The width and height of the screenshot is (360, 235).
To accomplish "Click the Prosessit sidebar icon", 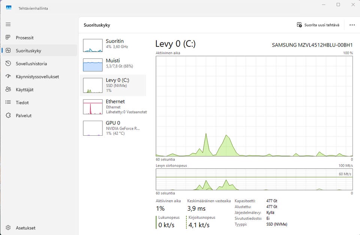I will (8, 37).
